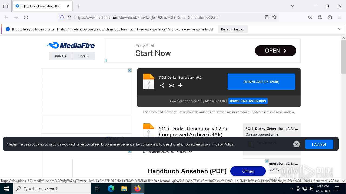Screen dimensions: 346x194
Task: Open Pocket save icon
Action: pos(310,17)
